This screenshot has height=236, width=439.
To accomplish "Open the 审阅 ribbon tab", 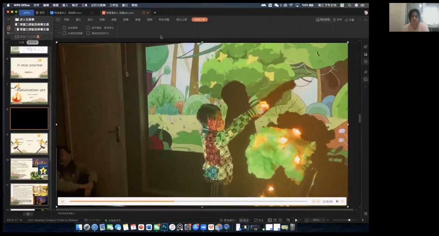I will click(x=138, y=20).
